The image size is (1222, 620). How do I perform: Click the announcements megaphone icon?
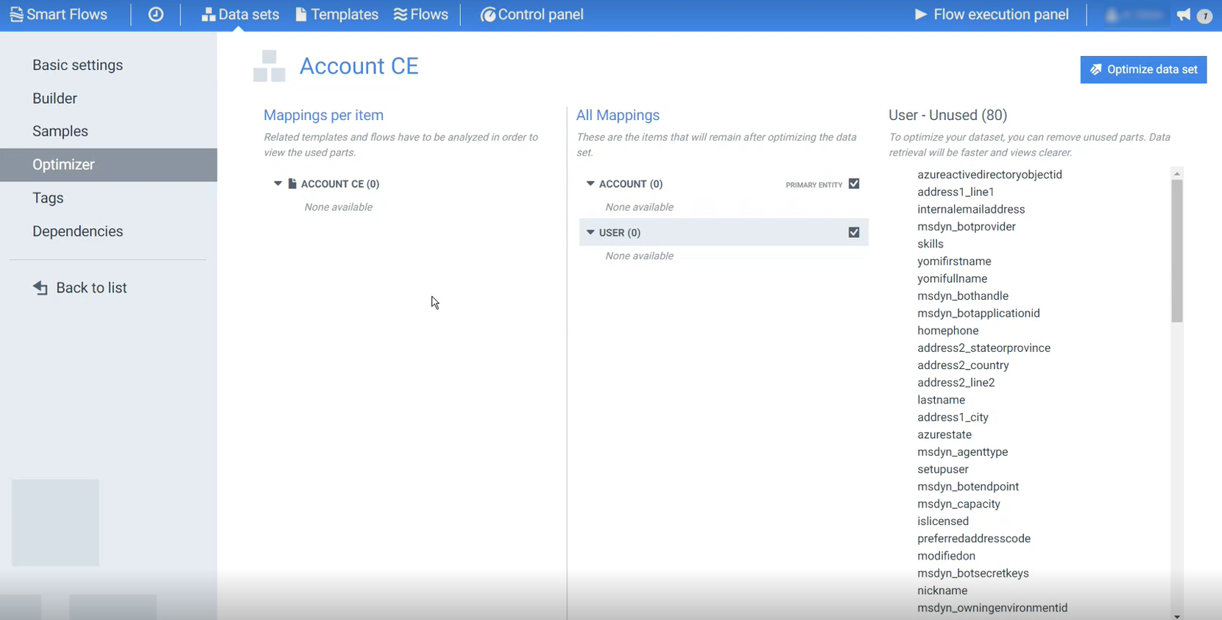[1184, 15]
